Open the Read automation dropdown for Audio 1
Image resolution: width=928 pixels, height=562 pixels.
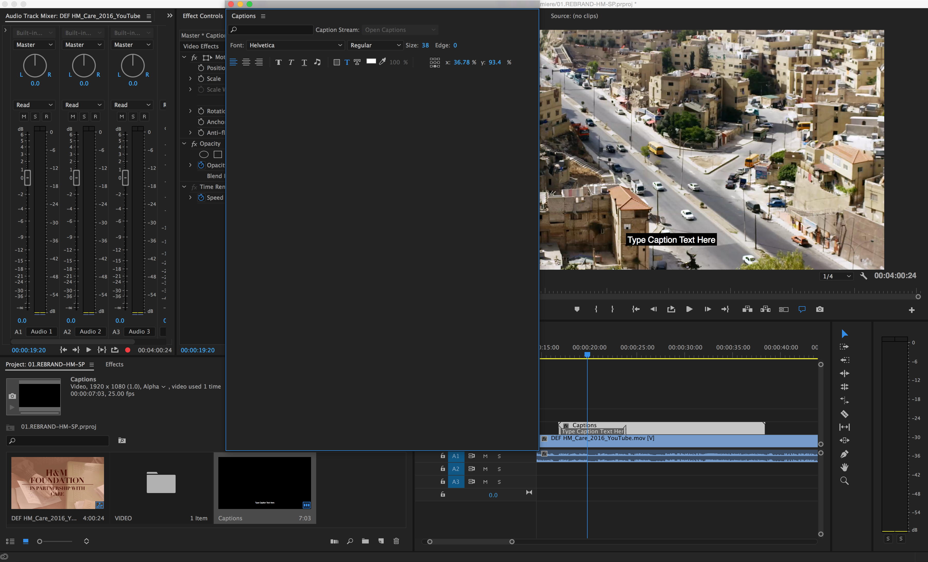click(x=34, y=105)
